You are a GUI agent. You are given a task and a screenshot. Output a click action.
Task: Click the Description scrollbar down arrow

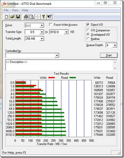(115, 68)
